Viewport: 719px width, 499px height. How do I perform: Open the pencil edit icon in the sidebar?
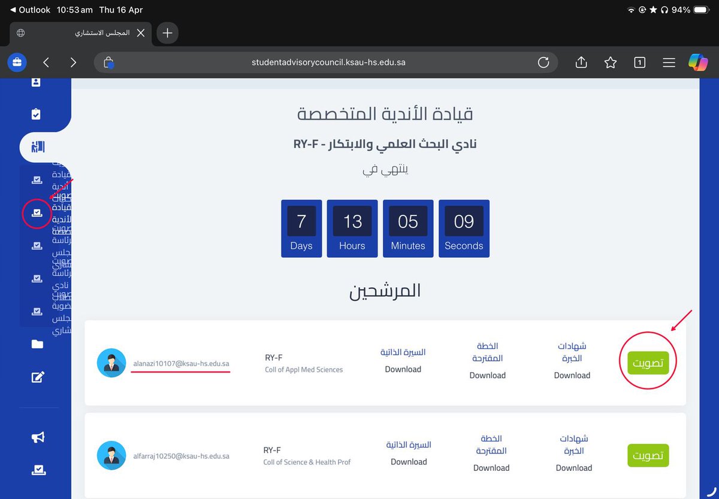(37, 377)
